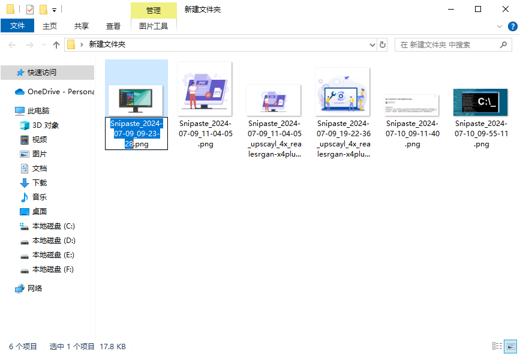Open 桌面 in navigation pane
The height and width of the screenshot is (354, 520).
click(x=34, y=212)
